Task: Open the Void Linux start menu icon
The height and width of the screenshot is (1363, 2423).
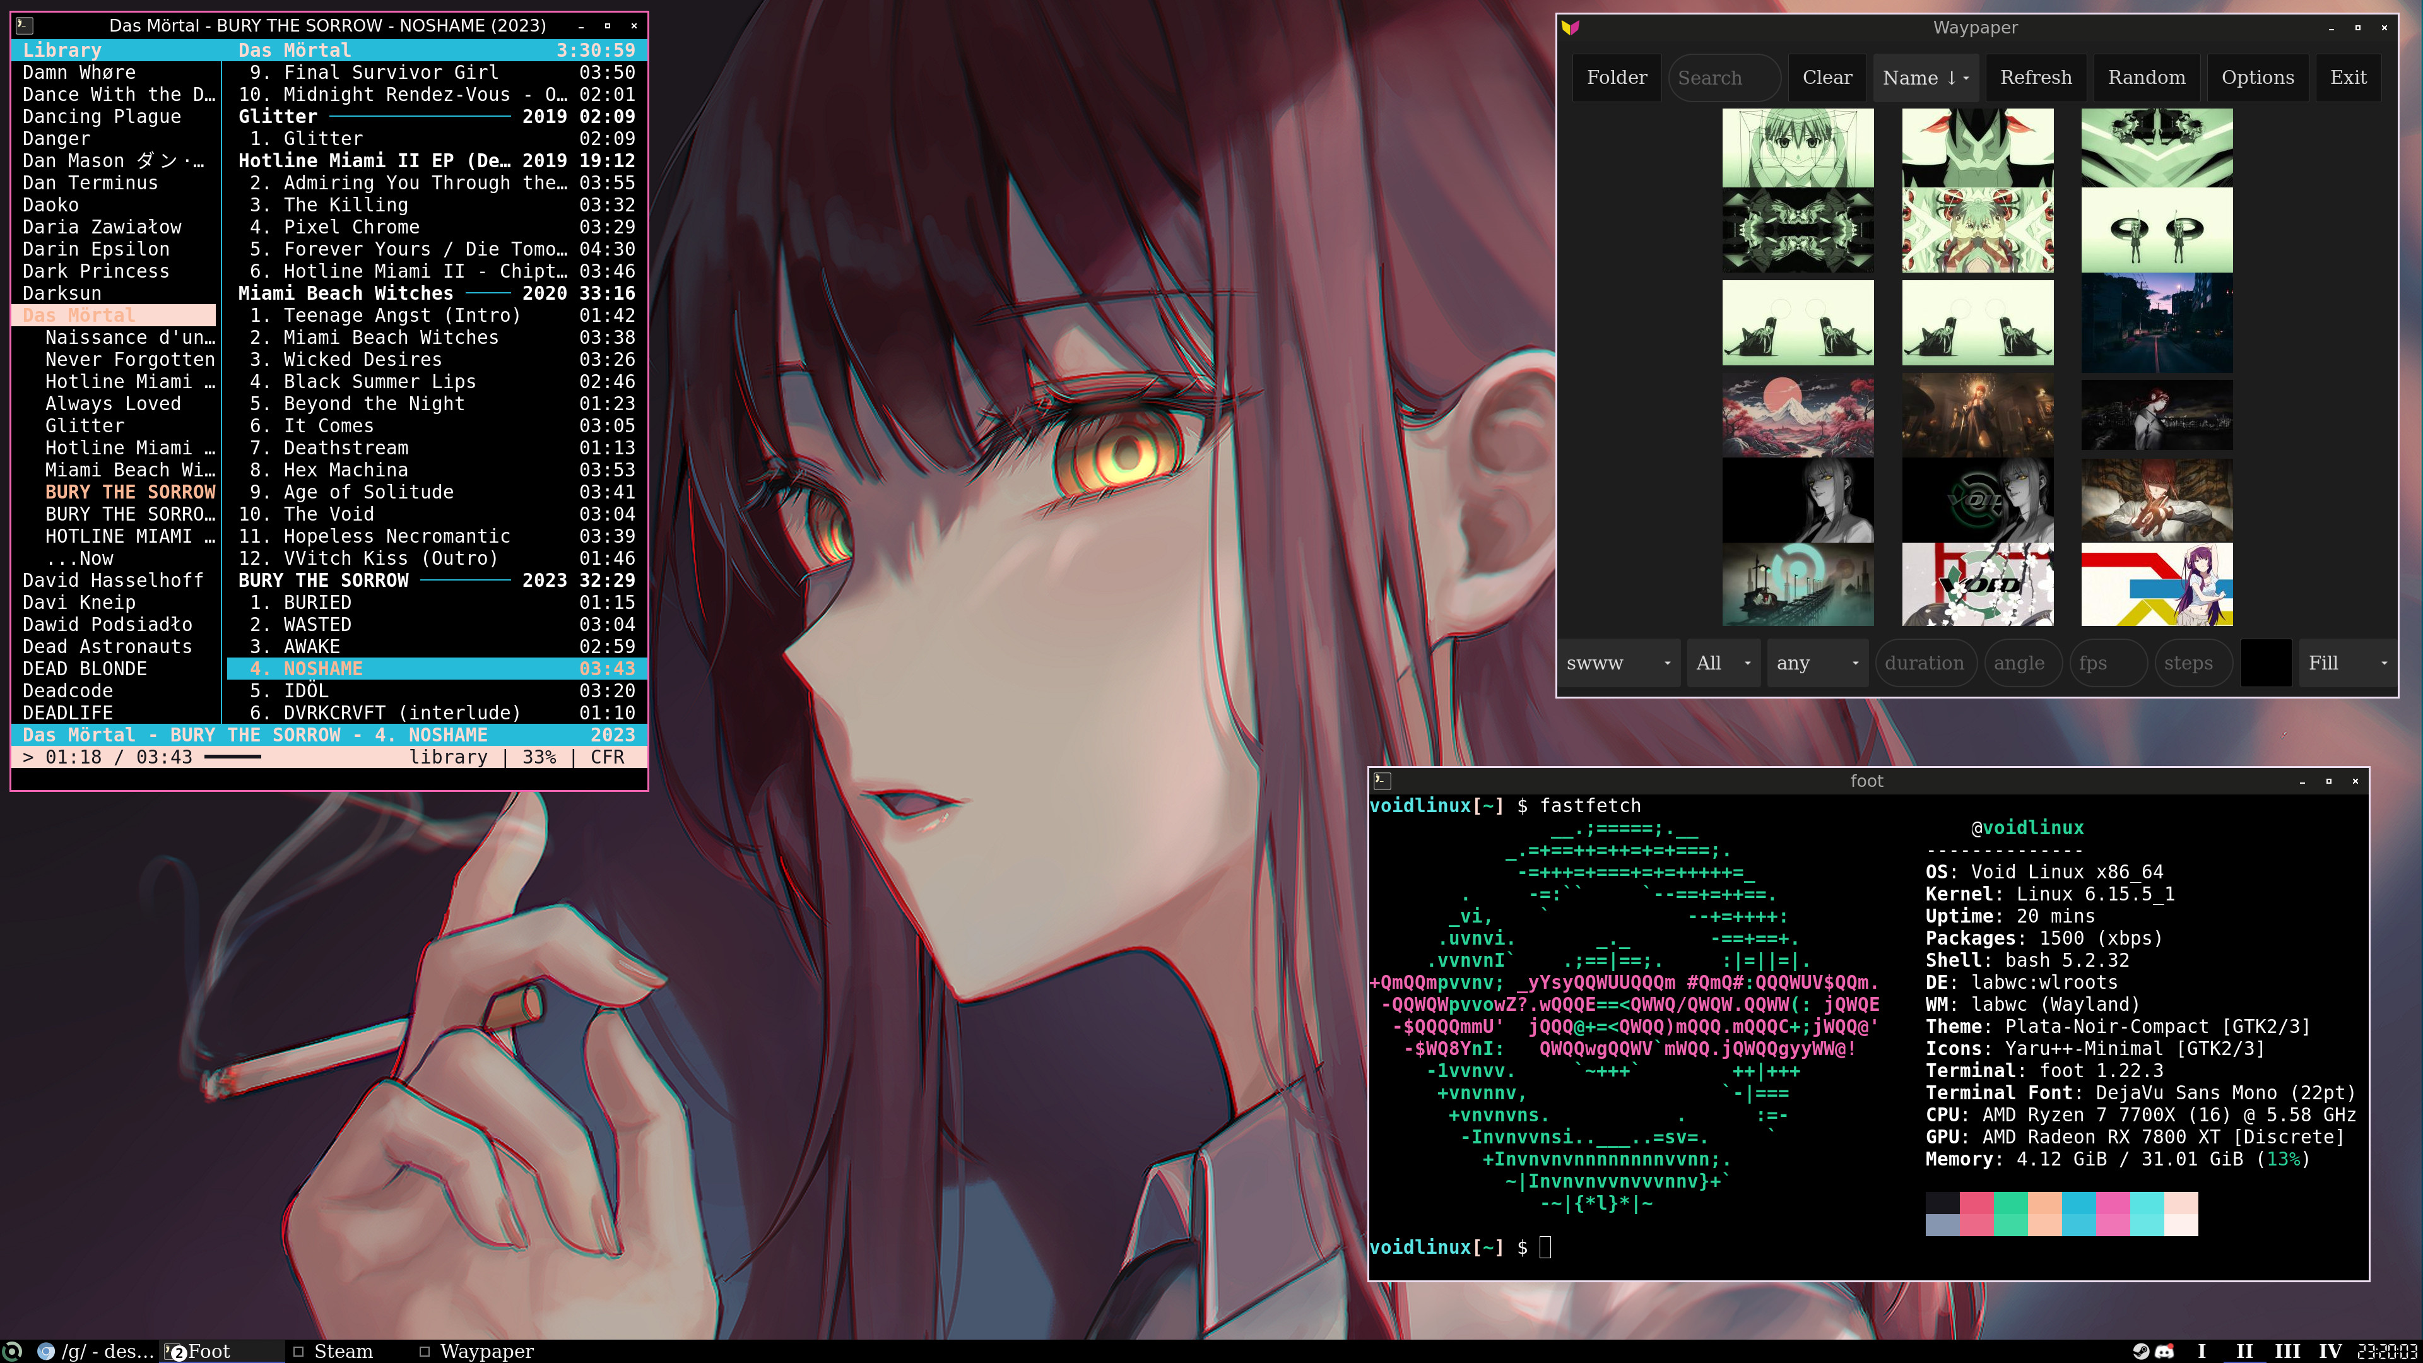Action: click(x=12, y=1352)
